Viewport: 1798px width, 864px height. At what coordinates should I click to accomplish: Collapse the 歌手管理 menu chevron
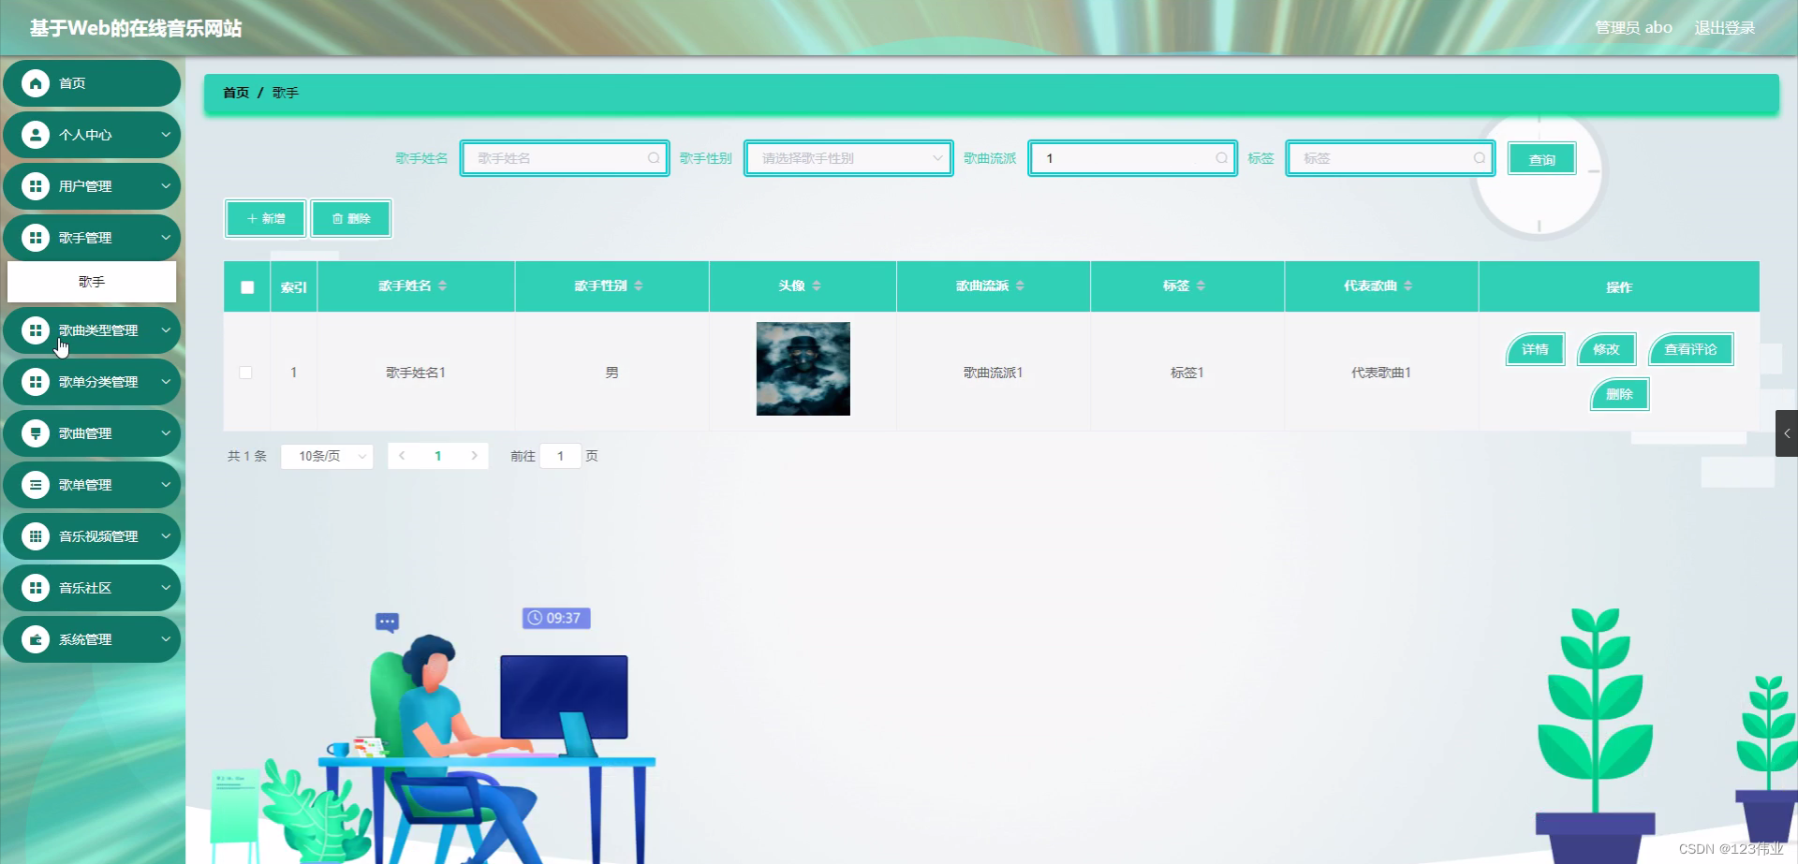(167, 238)
